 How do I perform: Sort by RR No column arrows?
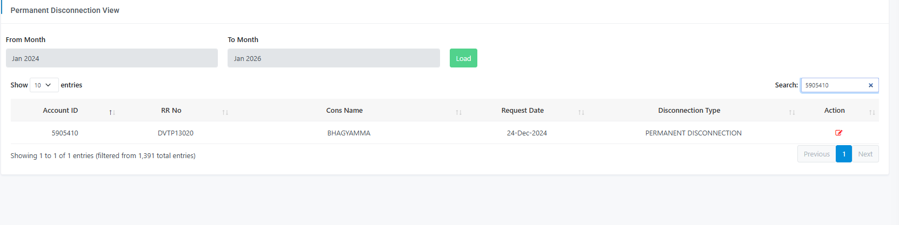(225, 112)
